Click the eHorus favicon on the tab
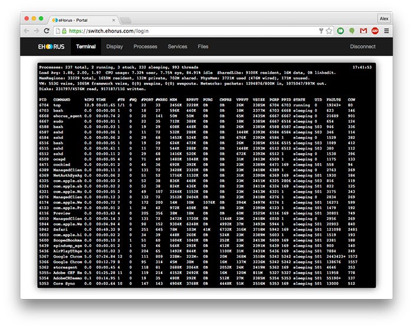Viewport: 413px width, 328px height. coord(55,20)
